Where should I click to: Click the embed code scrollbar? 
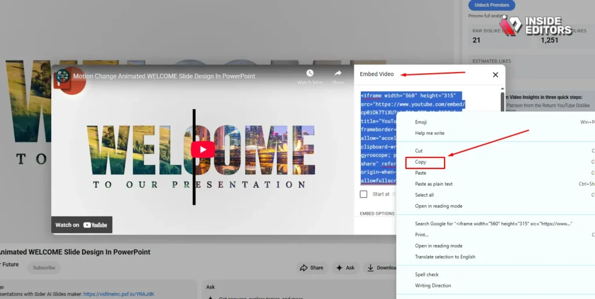[503, 102]
